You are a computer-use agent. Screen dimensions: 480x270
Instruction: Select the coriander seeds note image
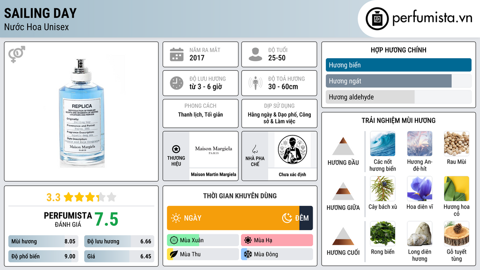(457, 144)
